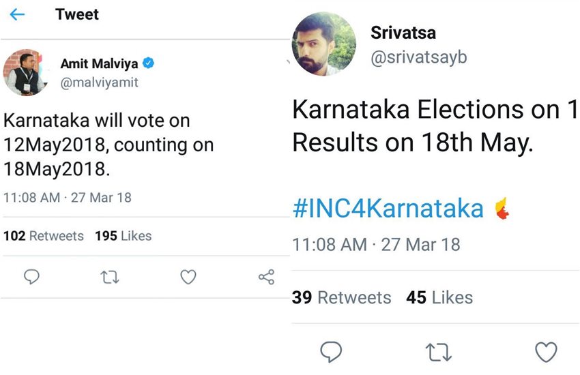Open Srivatsa's profile picture
This screenshot has height=375, width=580.
coord(323,43)
